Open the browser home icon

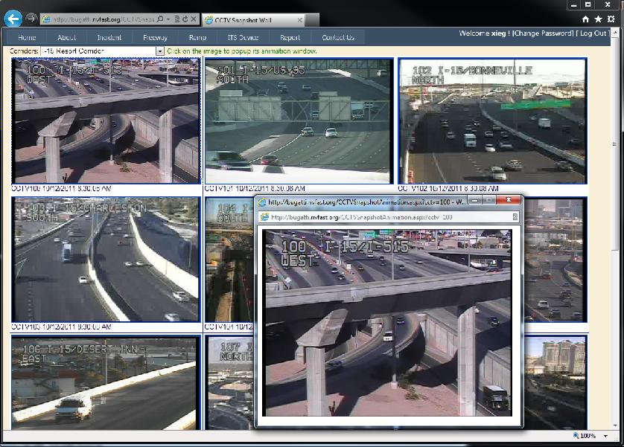click(x=585, y=19)
